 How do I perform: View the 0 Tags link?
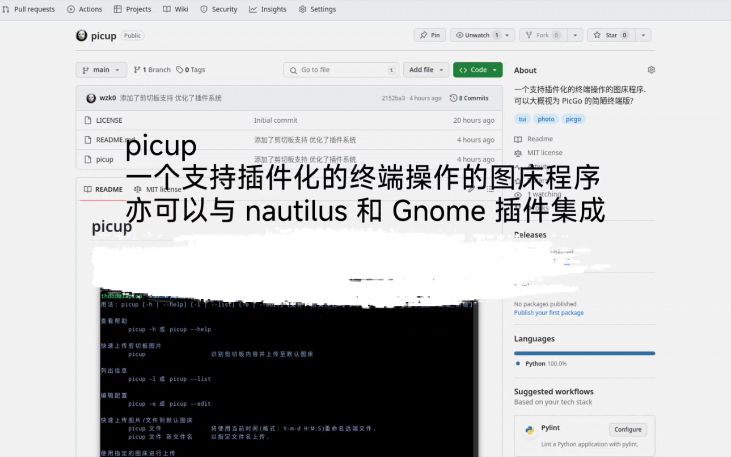191,70
